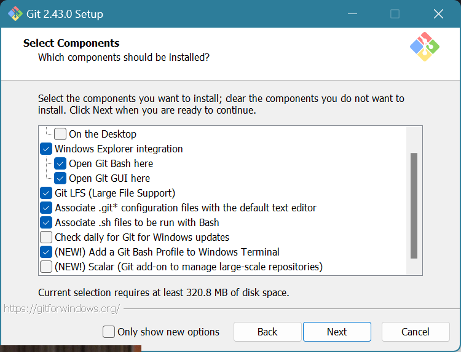Click Next to continue setup
This screenshot has width=461, height=352.
point(337,332)
